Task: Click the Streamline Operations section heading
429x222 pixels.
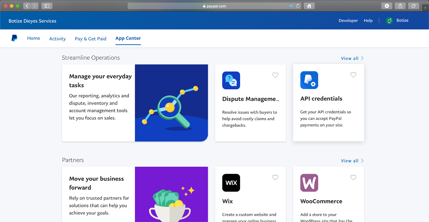Action: 91,58
